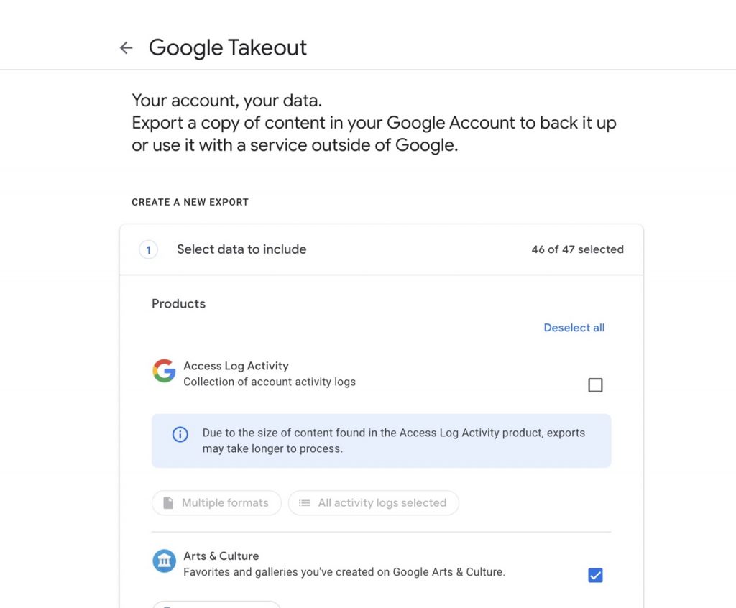
Task: Go back using the arrow beside Google Takeout
Action: pyautogui.click(x=126, y=47)
